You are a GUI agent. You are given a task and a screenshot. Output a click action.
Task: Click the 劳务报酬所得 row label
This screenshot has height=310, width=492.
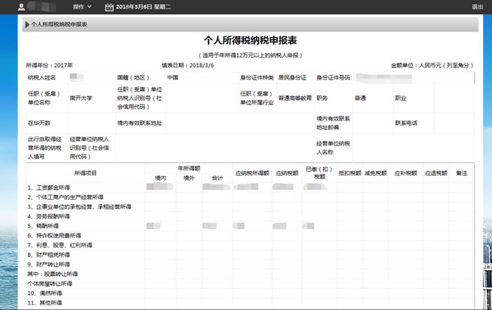49,216
